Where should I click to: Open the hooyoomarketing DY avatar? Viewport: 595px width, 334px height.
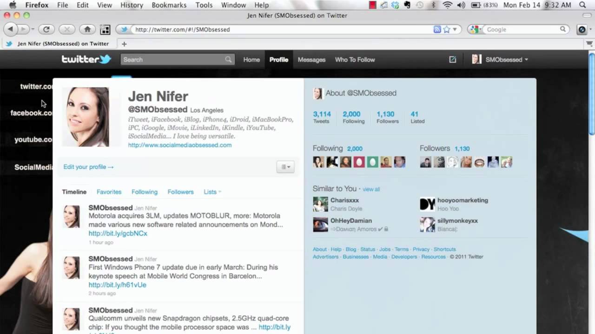[427, 204]
